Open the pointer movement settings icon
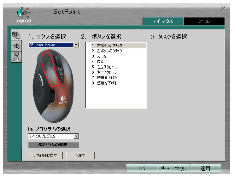This screenshot has width=234, height=177. point(16,46)
